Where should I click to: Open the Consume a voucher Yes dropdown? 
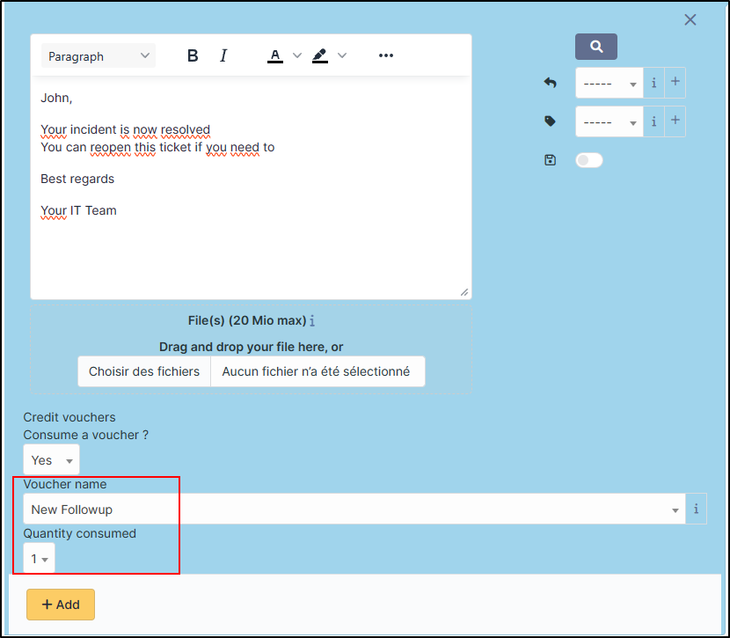click(51, 460)
